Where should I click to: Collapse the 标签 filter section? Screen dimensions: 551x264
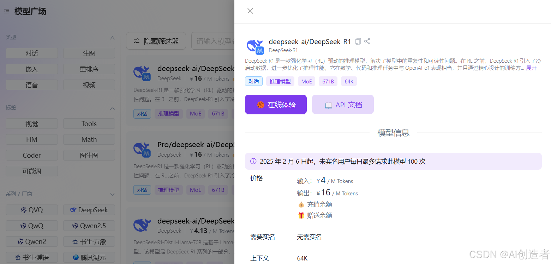tap(112, 108)
